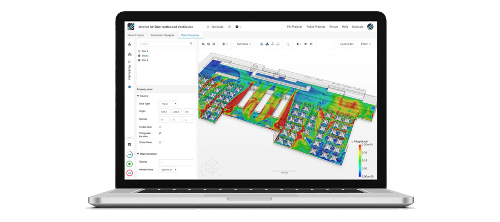This screenshot has width=500, height=222.
Task: Click the second dark axis view icon
Action: pyautogui.click(x=267, y=44)
